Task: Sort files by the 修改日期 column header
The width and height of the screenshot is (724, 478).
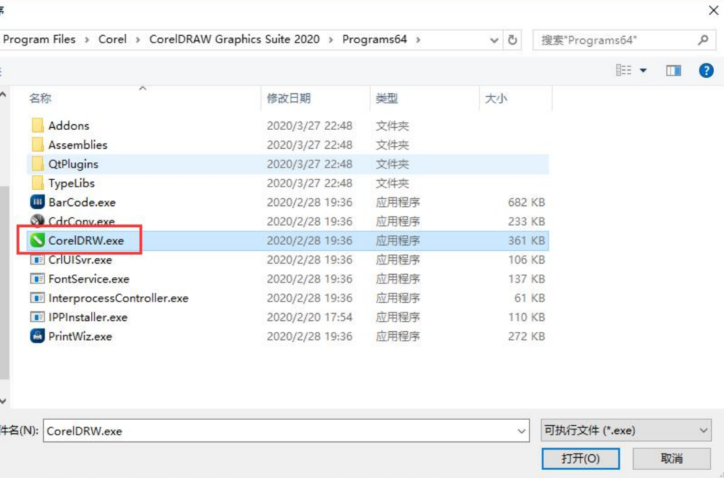Action: tap(288, 99)
